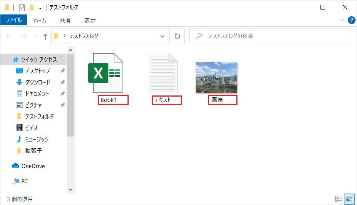
Task: Select OneDrive in the navigation pane
Action: coord(34,166)
